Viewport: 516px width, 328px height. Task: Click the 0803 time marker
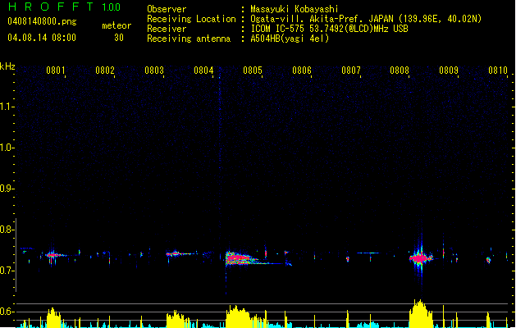point(154,70)
